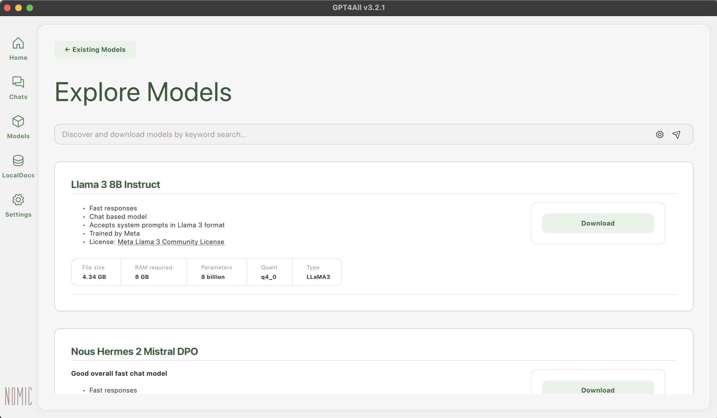Open the Chats speech-bubble icon
Image resolution: width=717 pixels, height=418 pixels.
18,82
